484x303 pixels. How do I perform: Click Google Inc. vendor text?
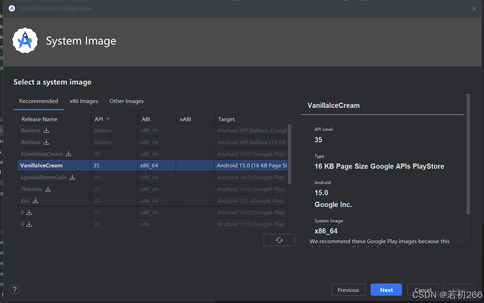pyautogui.click(x=333, y=205)
